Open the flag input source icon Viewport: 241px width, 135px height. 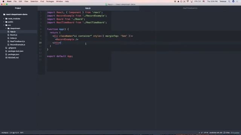204,1
